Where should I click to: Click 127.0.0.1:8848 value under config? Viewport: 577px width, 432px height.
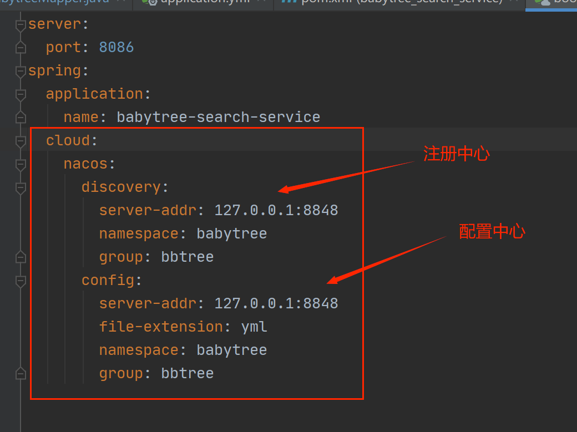(x=276, y=303)
